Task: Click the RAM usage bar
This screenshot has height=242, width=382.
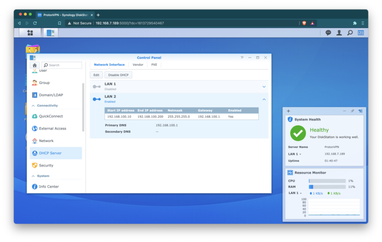Action: point(327,187)
